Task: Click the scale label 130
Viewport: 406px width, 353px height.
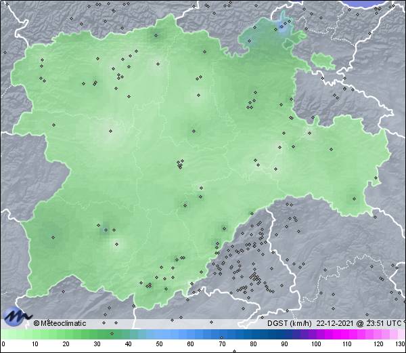Action: 401,344
